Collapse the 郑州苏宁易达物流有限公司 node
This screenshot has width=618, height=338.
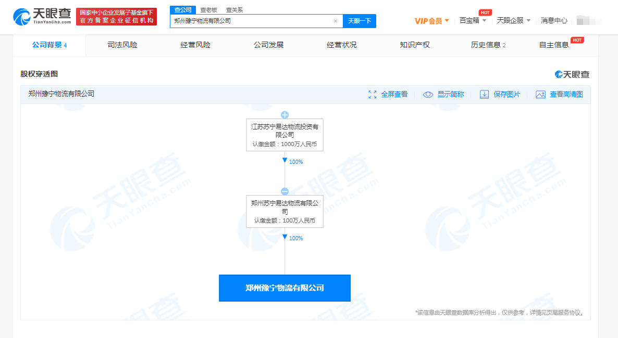(x=285, y=191)
